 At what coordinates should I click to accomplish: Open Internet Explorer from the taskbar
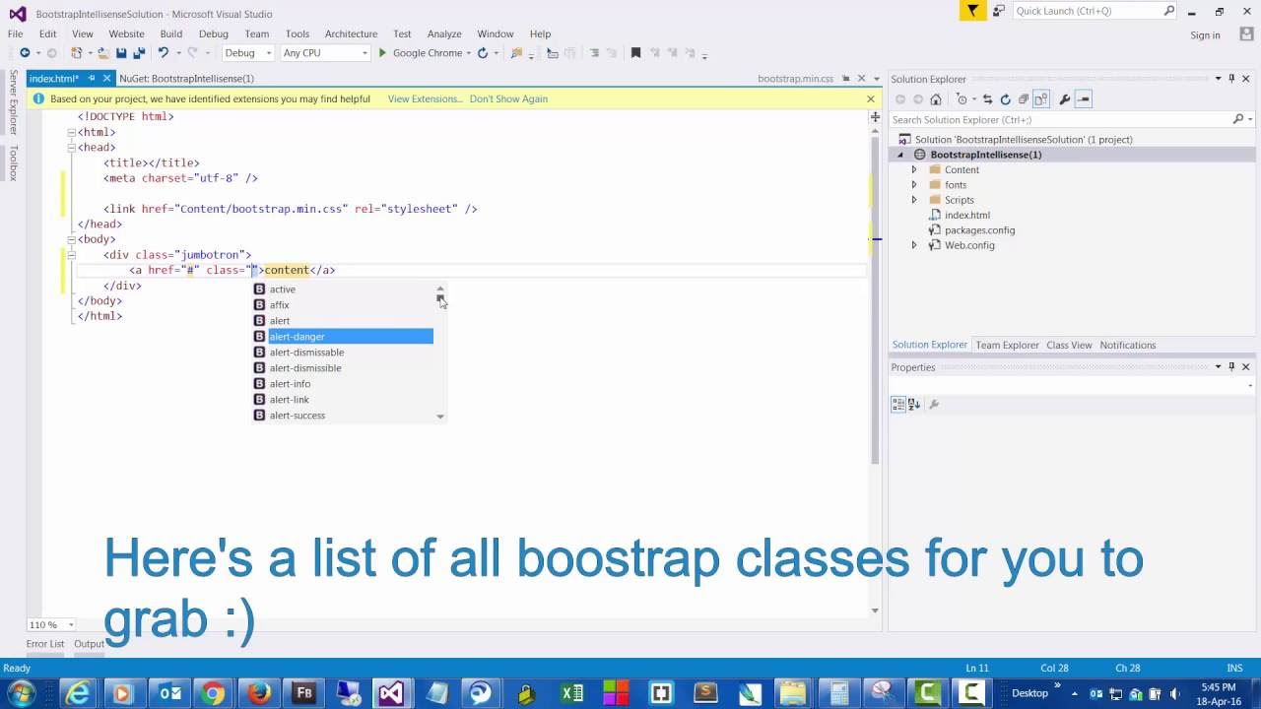tap(77, 693)
